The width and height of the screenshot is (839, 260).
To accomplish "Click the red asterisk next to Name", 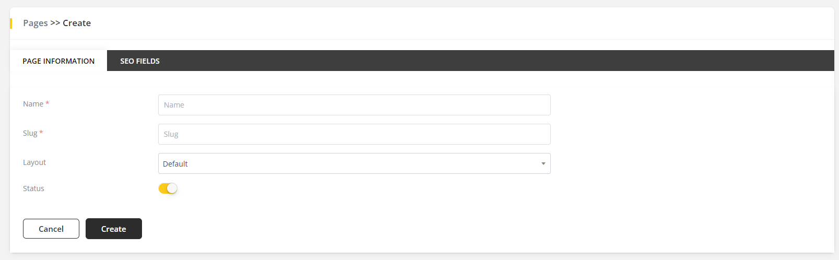I will tap(48, 103).
